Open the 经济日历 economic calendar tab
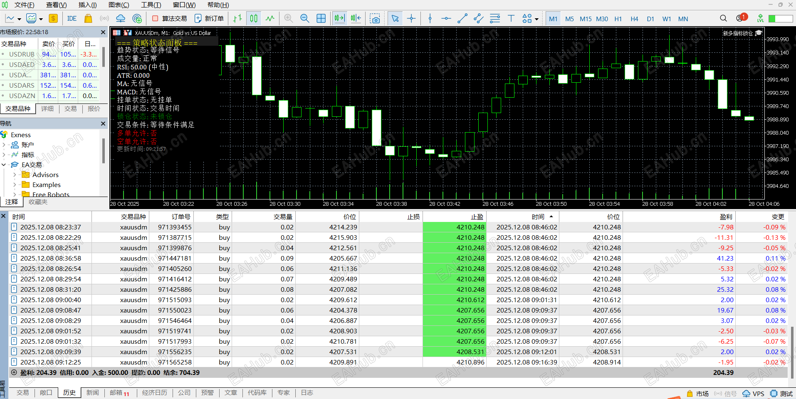This screenshot has height=399, width=796. [x=154, y=393]
